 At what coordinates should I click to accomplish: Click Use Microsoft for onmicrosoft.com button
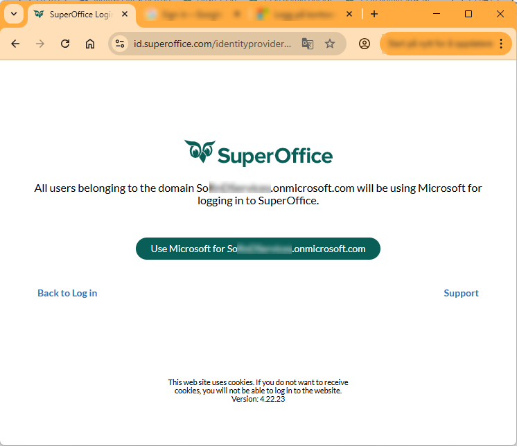(x=258, y=249)
